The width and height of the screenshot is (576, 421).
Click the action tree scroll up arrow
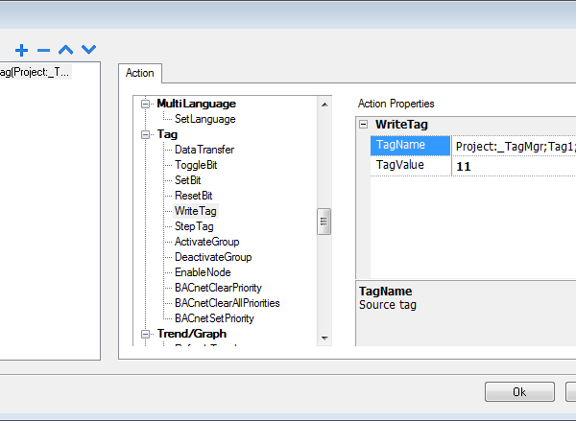pos(324,105)
